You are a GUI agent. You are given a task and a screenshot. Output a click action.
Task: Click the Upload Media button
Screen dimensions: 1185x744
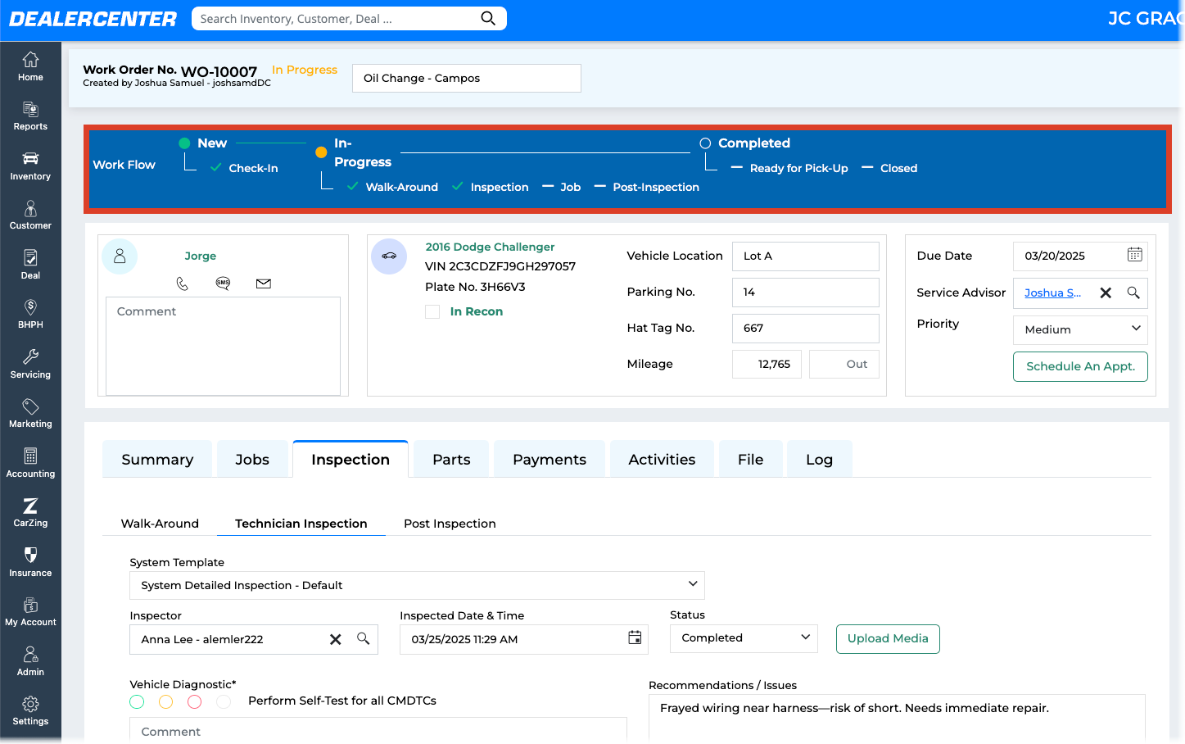click(x=888, y=638)
